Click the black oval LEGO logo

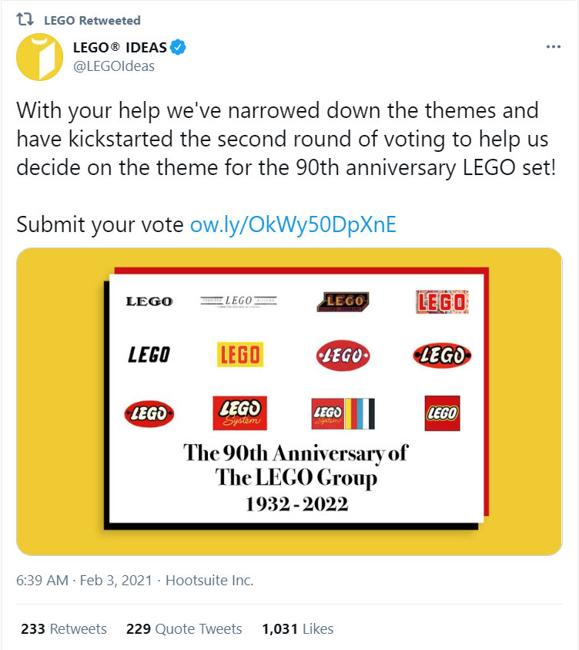pyautogui.click(x=442, y=355)
